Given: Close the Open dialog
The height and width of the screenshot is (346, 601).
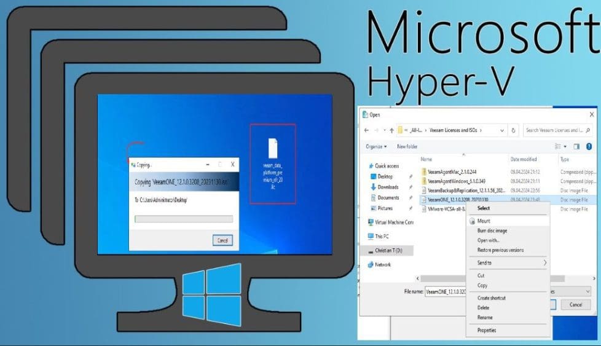Looking at the screenshot, I should click(591, 114).
